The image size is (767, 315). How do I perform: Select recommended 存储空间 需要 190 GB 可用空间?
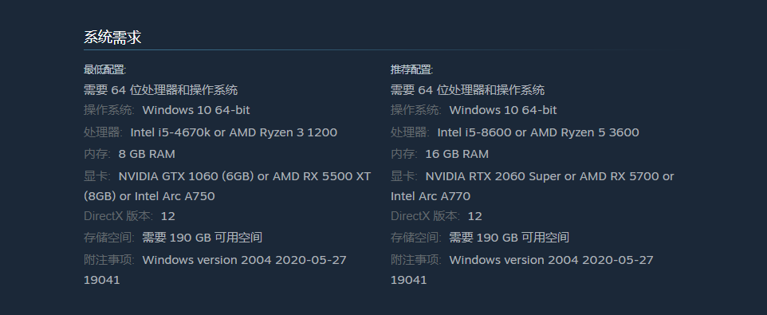[479, 238]
